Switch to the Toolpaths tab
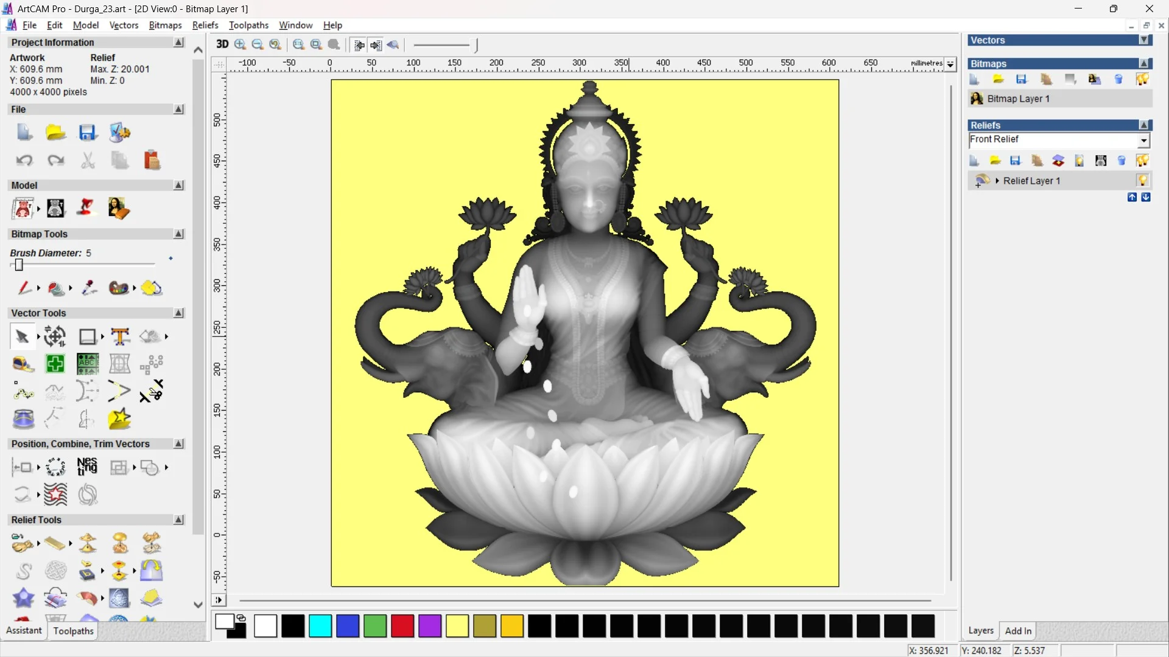 click(73, 631)
